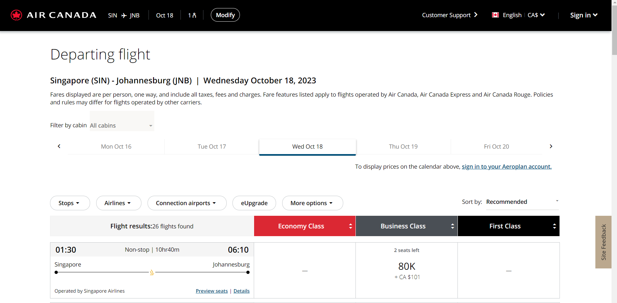Click the First Class column header
This screenshot has height=303, width=617.
coord(509,226)
